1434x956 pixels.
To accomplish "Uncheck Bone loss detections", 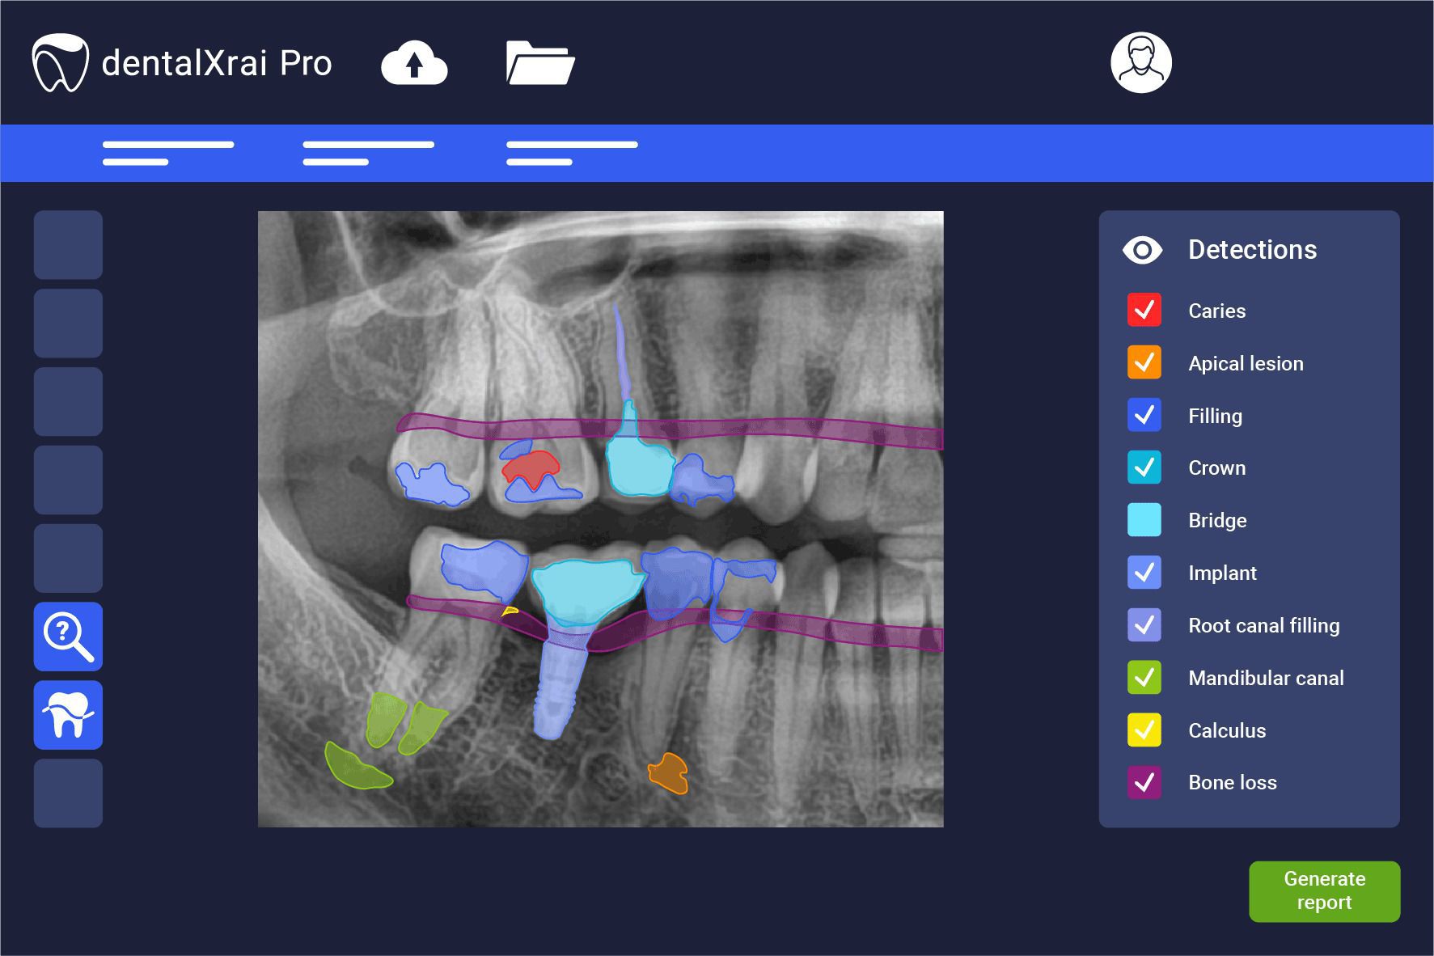I will [1144, 782].
